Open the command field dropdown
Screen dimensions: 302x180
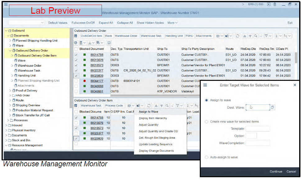42,23
